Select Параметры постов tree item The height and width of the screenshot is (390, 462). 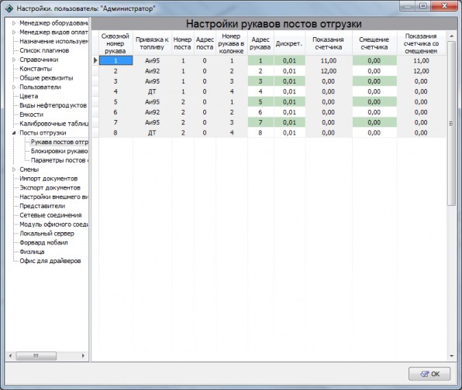pyautogui.click(x=60, y=160)
